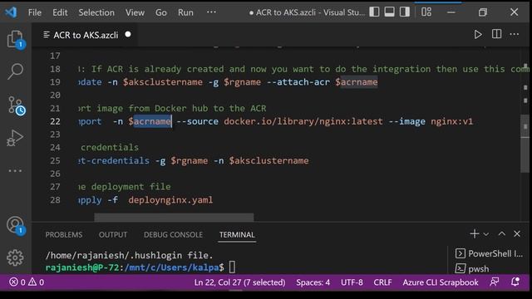Switch to the DEBUG CONSOLE tab

pyautogui.click(x=173, y=234)
